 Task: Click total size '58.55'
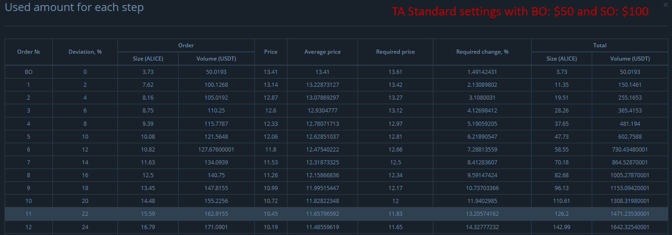561,149
